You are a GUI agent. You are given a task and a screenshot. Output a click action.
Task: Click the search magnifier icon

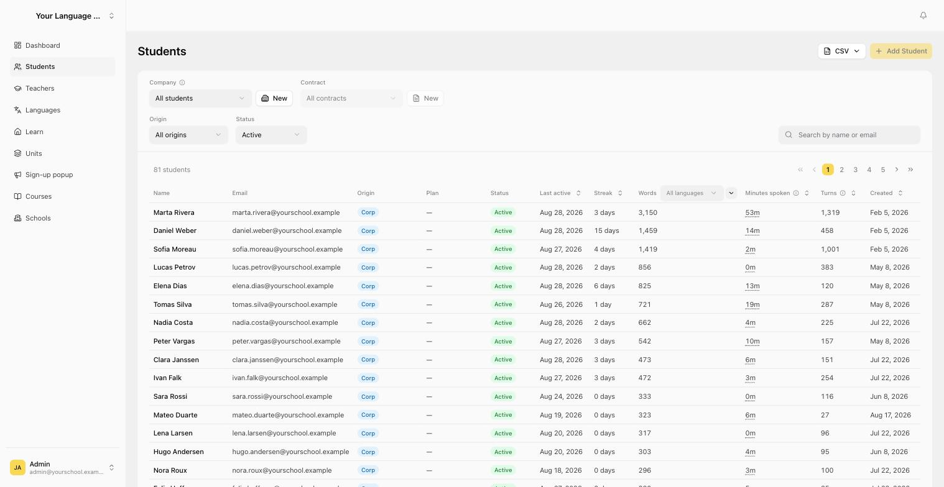tap(789, 135)
